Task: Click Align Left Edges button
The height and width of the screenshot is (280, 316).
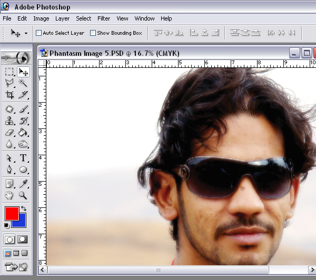Action: click(194, 33)
